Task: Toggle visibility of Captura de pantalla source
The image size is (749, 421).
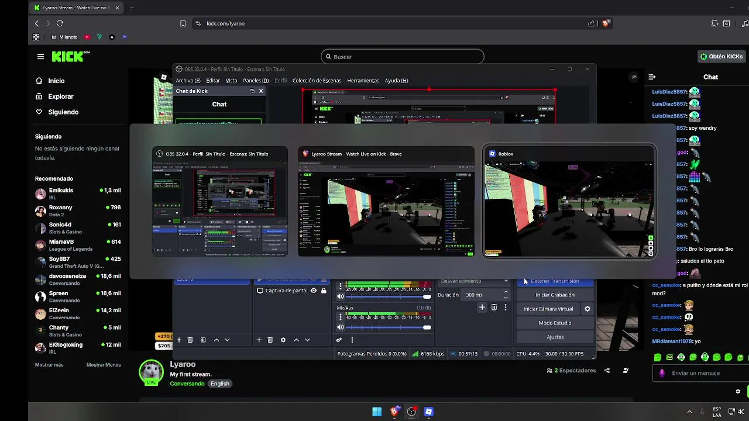Action: 314,291
